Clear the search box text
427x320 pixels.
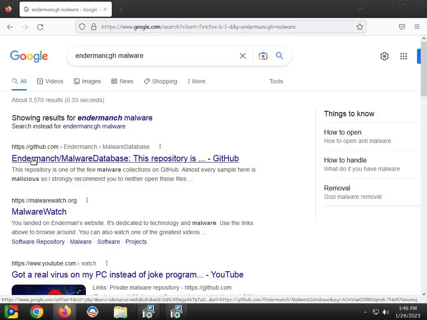pos(243,56)
